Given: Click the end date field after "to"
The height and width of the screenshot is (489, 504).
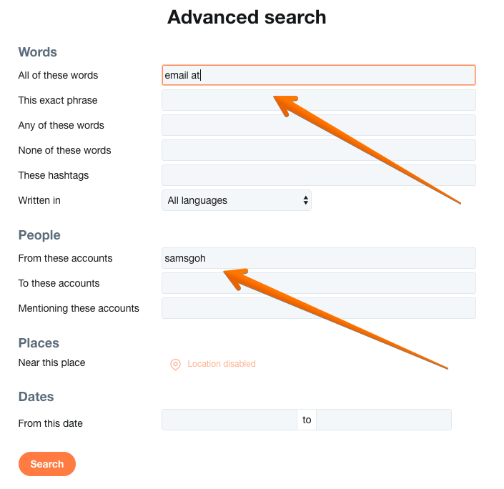Looking at the screenshot, I should (x=384, y=420).
